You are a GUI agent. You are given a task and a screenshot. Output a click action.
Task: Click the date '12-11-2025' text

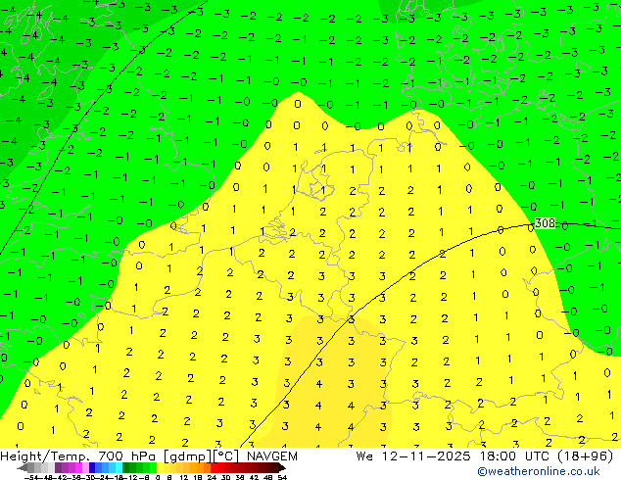(426, 456)
